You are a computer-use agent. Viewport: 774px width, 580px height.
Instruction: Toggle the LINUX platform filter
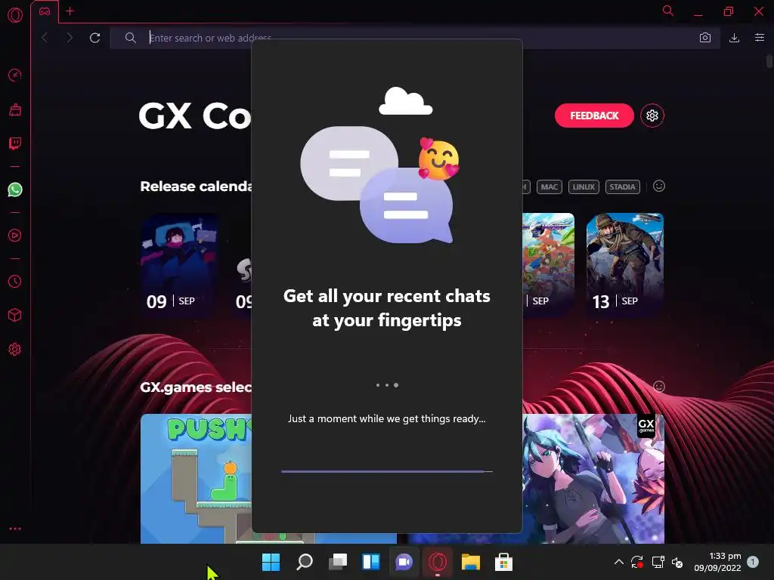pos(584,187)
